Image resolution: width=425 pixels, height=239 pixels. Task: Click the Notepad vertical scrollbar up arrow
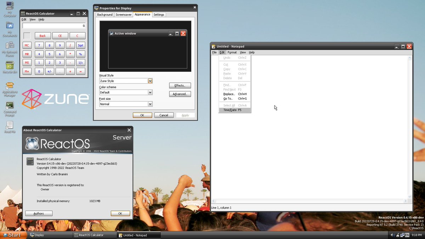[x=410, y=57]
